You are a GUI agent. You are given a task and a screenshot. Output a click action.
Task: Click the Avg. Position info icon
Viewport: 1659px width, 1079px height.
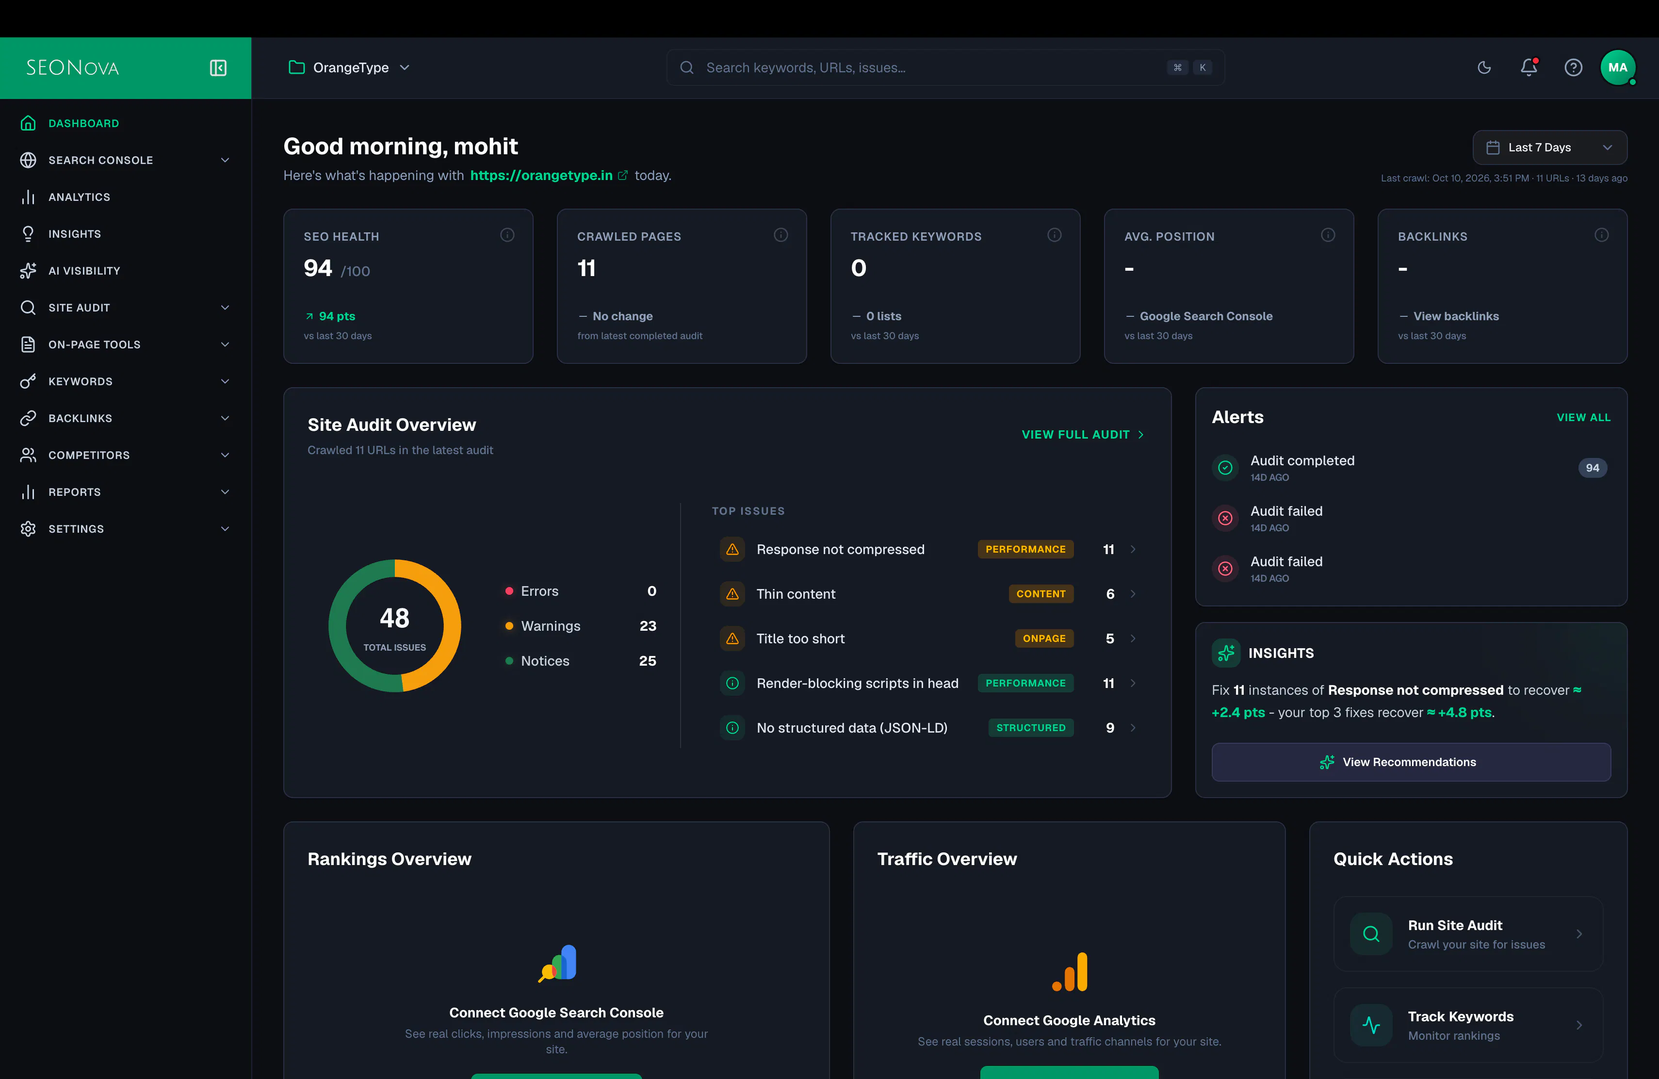click(x=1328, y=235)
